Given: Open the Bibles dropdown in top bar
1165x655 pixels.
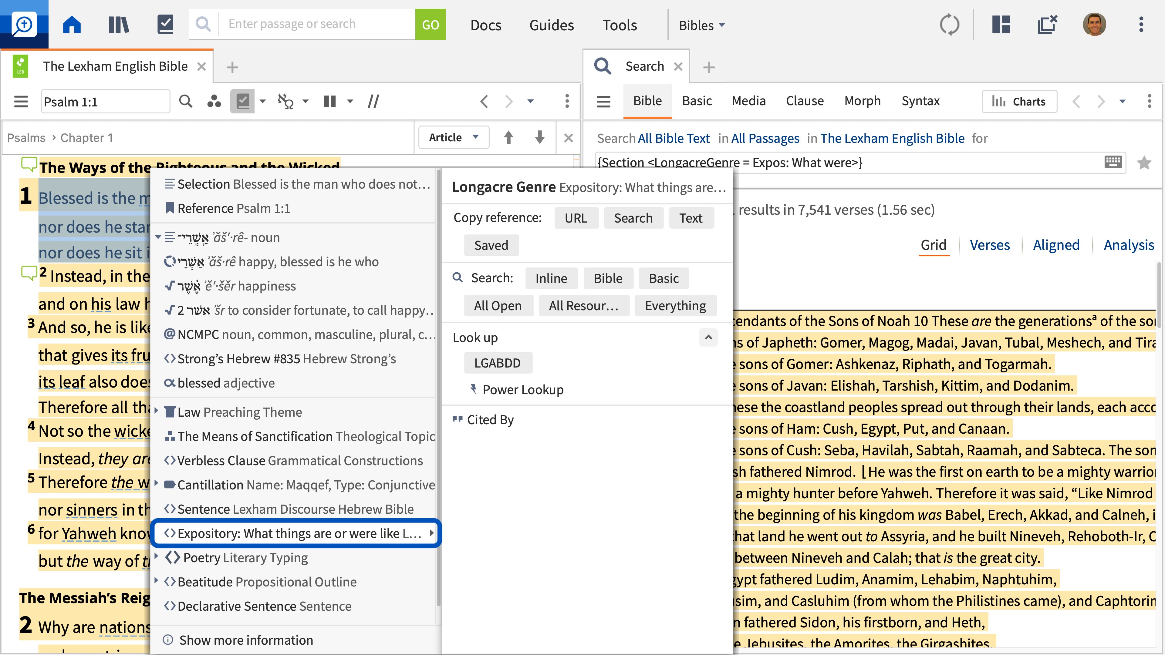Looking at the screenshot, I should (x=701, y=25).
